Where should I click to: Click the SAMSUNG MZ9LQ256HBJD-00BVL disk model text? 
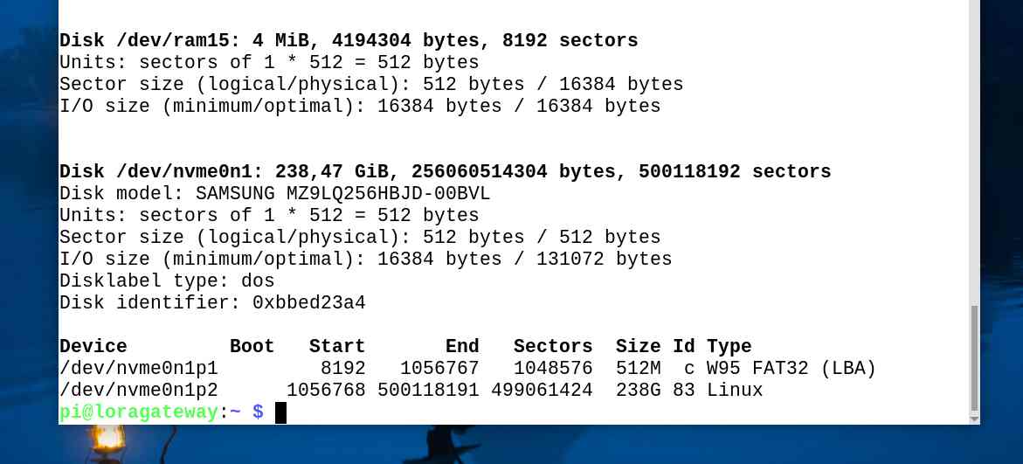click(x=342, y=194)
